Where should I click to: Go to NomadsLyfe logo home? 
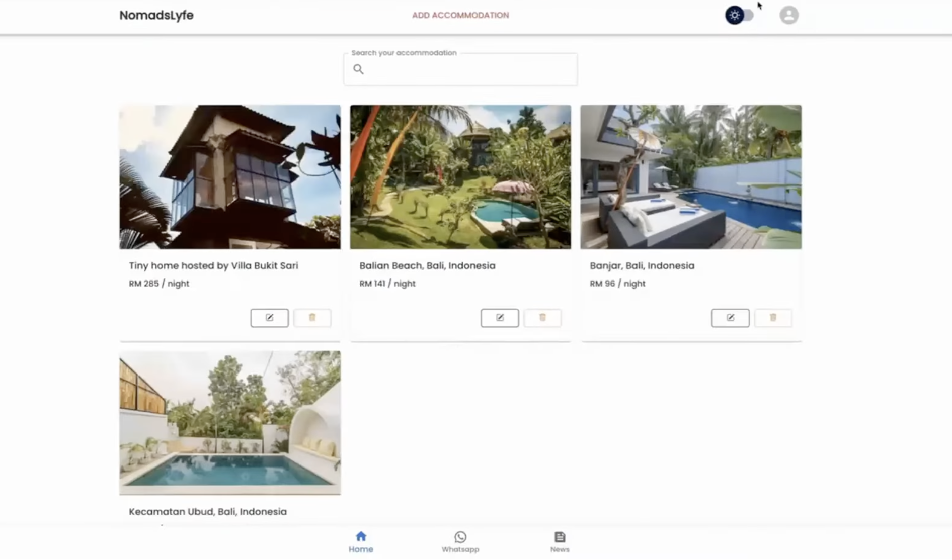[156, 15]
